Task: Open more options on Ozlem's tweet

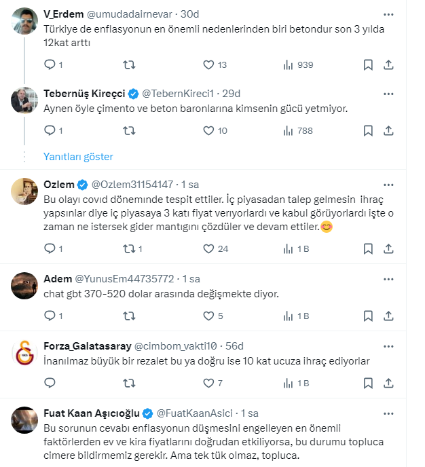Action: click(388, 184)
